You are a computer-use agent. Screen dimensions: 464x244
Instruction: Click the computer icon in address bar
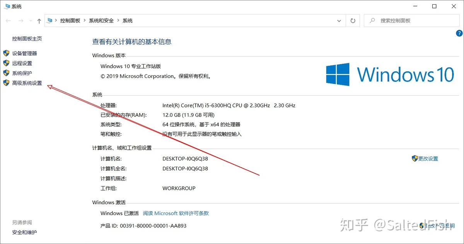(49, 20)
